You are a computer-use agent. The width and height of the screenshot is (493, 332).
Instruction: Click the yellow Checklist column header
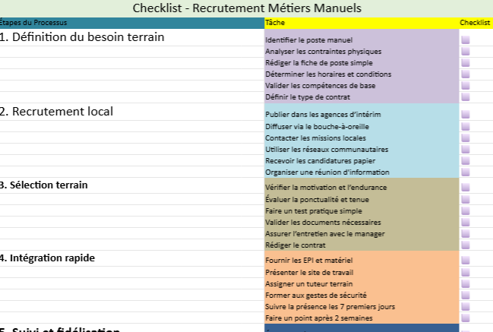pos(476,23)
